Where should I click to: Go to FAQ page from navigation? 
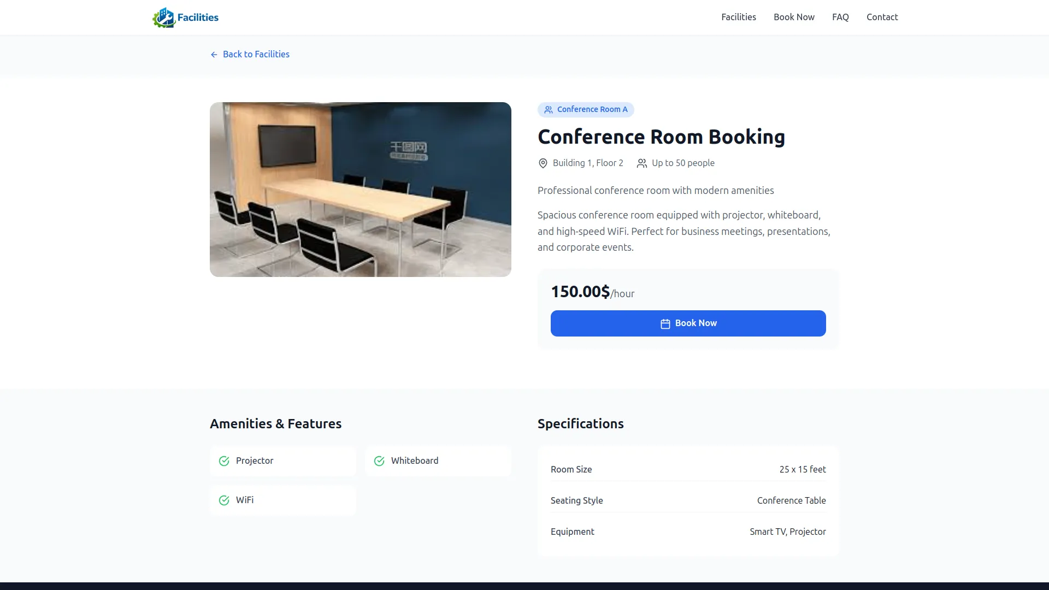pyautogui.click(x=840, y=17)
